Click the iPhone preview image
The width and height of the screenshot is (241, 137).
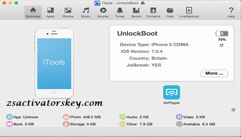[54, 63]
